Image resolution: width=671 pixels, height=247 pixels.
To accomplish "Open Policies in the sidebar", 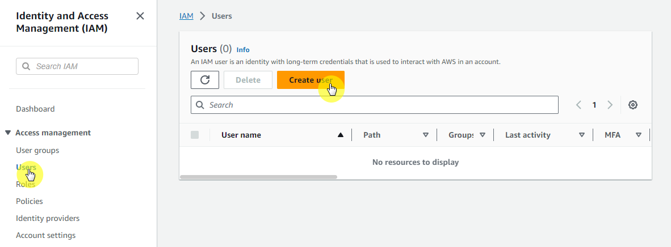I will click(29, 201).
